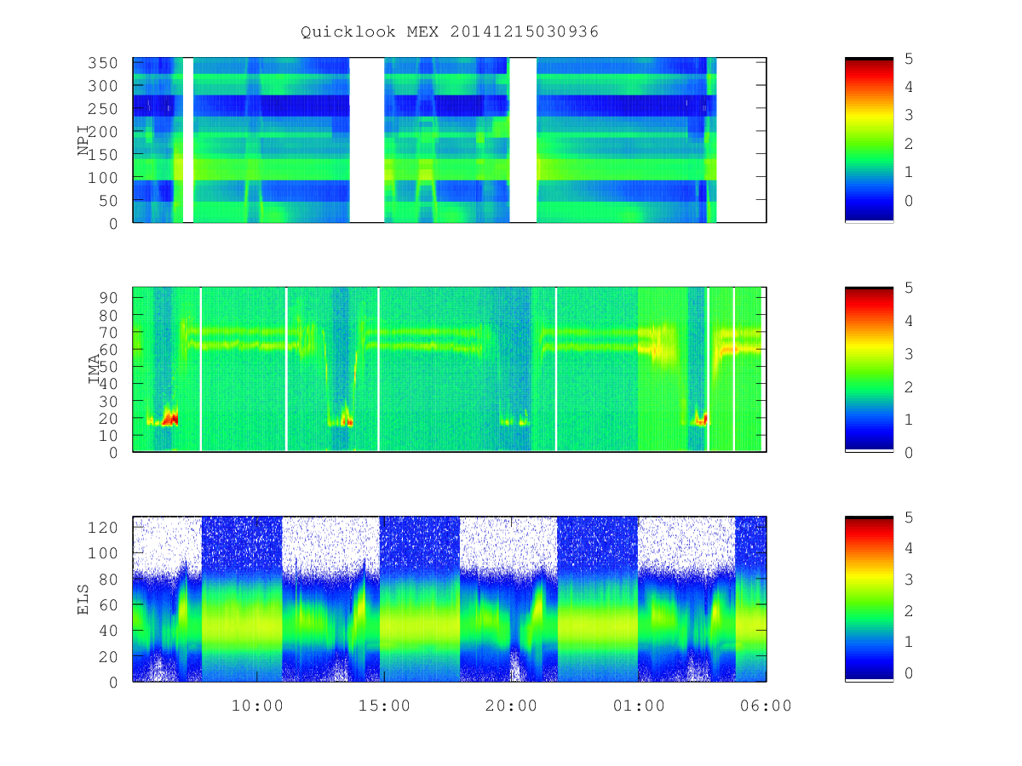Click the NPI panel color bar
Image resolution: width=1022 pixels, height=766 pixels.
[869, 140]
